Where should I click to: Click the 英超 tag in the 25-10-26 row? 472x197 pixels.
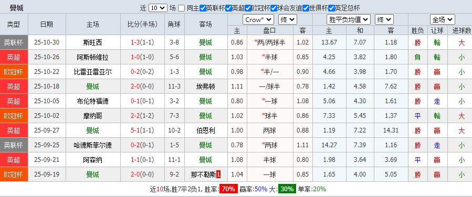(x=14, y=57)
